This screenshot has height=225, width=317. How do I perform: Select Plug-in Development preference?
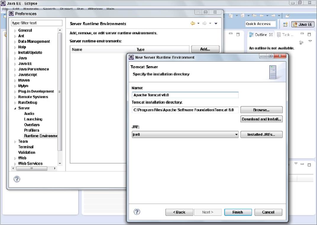tap(36, 91)
